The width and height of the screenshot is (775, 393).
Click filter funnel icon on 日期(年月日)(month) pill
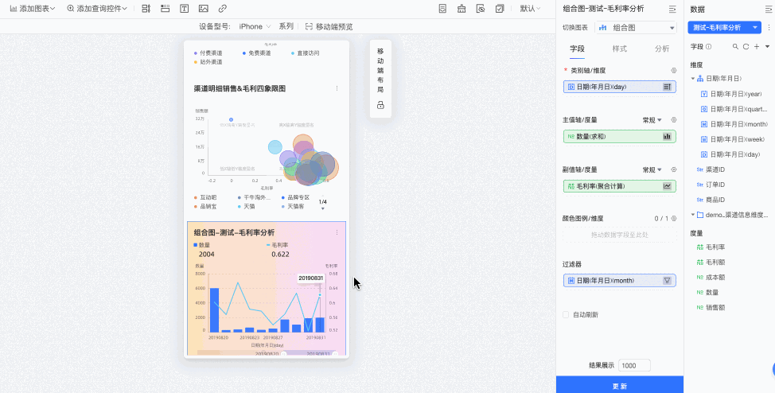668,281
